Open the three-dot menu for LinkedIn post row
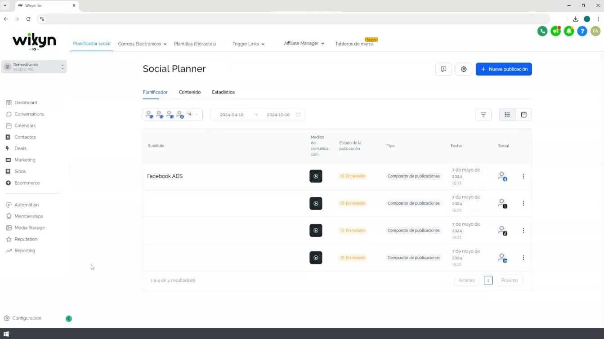This screenshot has height=339, width=604. [x=523, y=258]
